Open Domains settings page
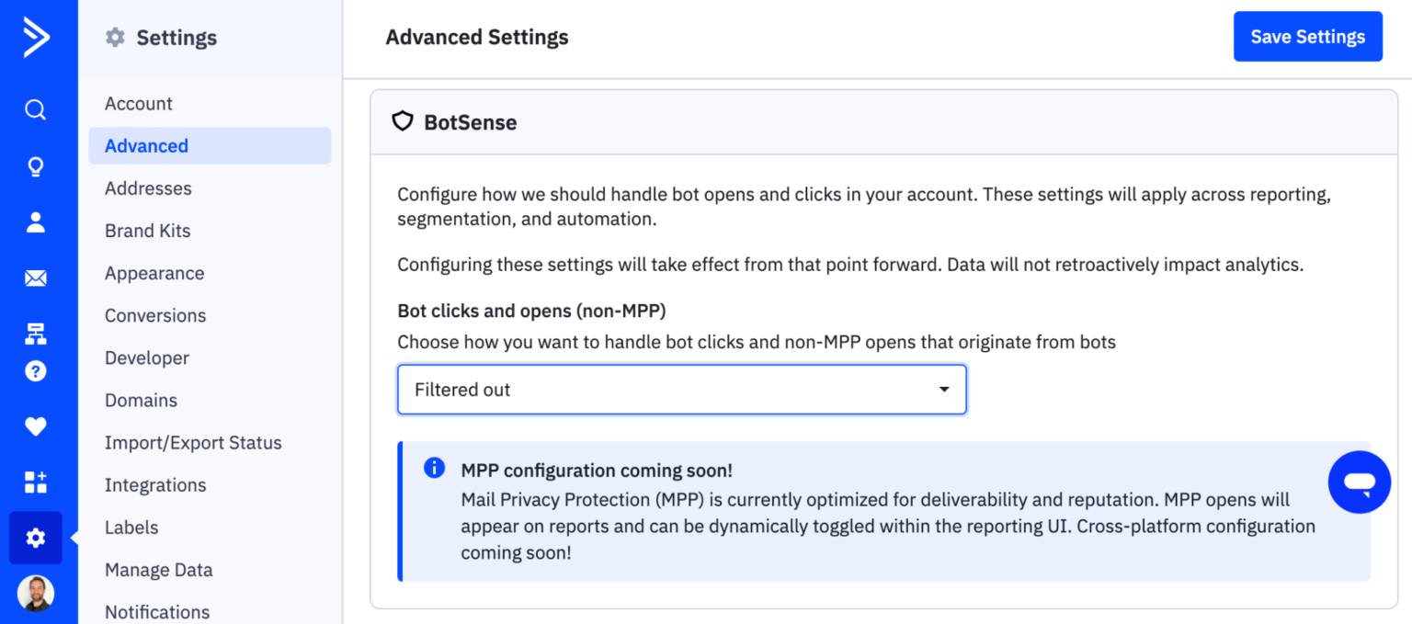The height and width of the screenshot is (624, 1412). [x=141, y=400]
